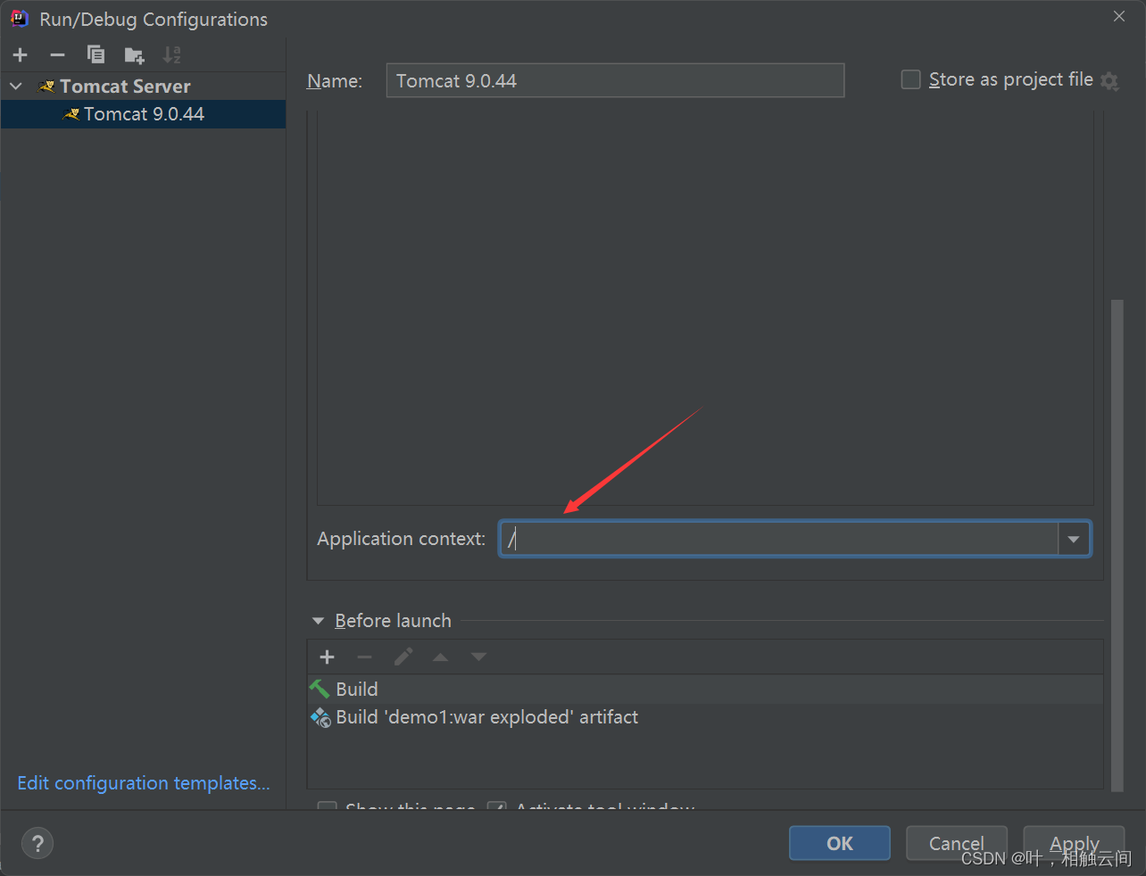
Task: Edit selected Before launch task pencil icon
Action: [x=403, y=657]
